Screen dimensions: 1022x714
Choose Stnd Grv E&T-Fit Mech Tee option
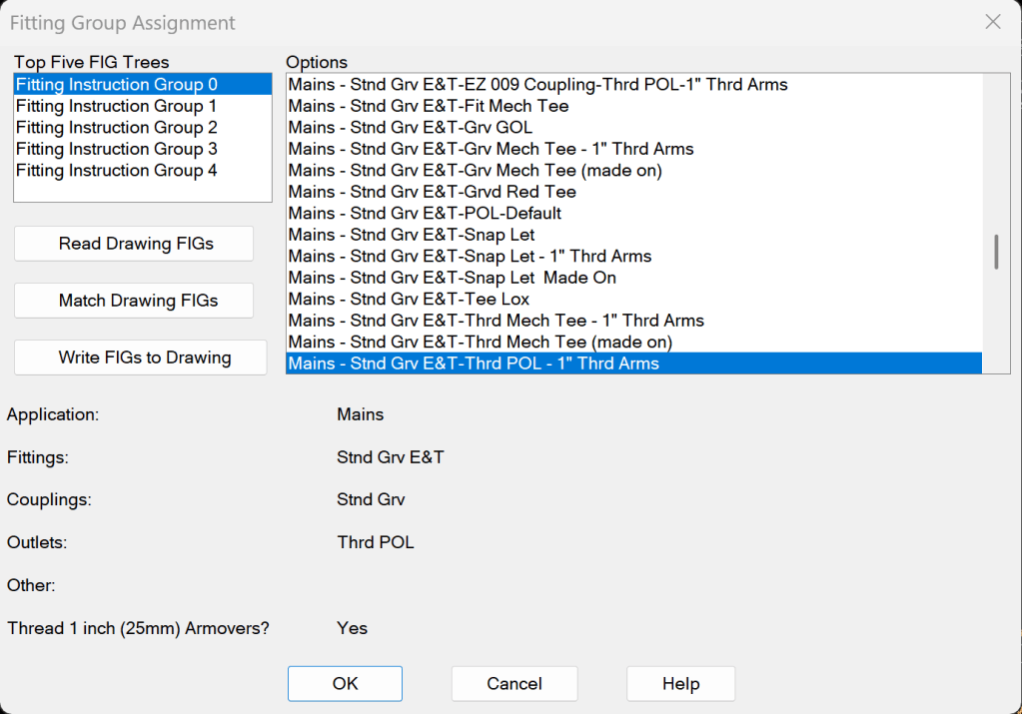(634, 106)
